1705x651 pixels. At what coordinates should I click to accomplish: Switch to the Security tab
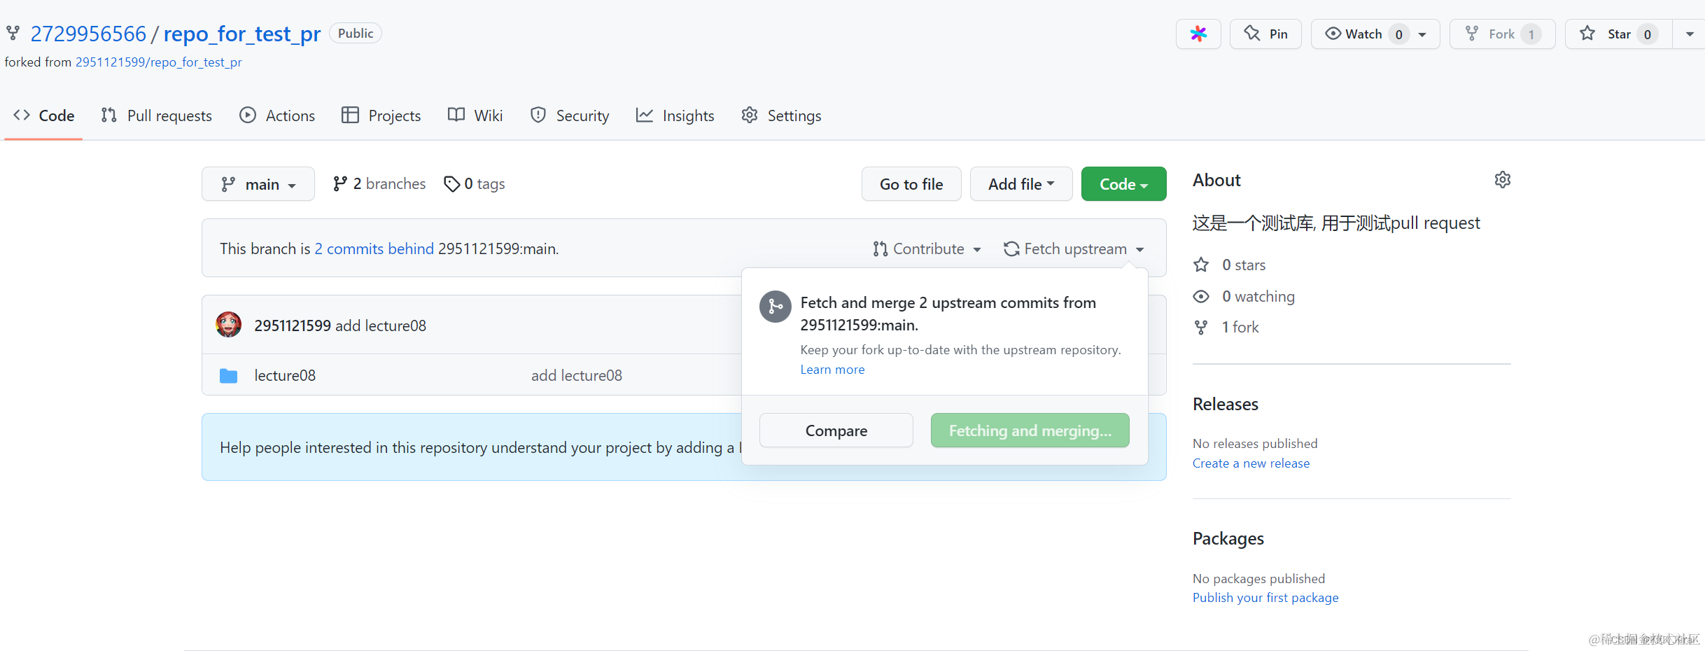pyautogui.click(x=570, y=115)
